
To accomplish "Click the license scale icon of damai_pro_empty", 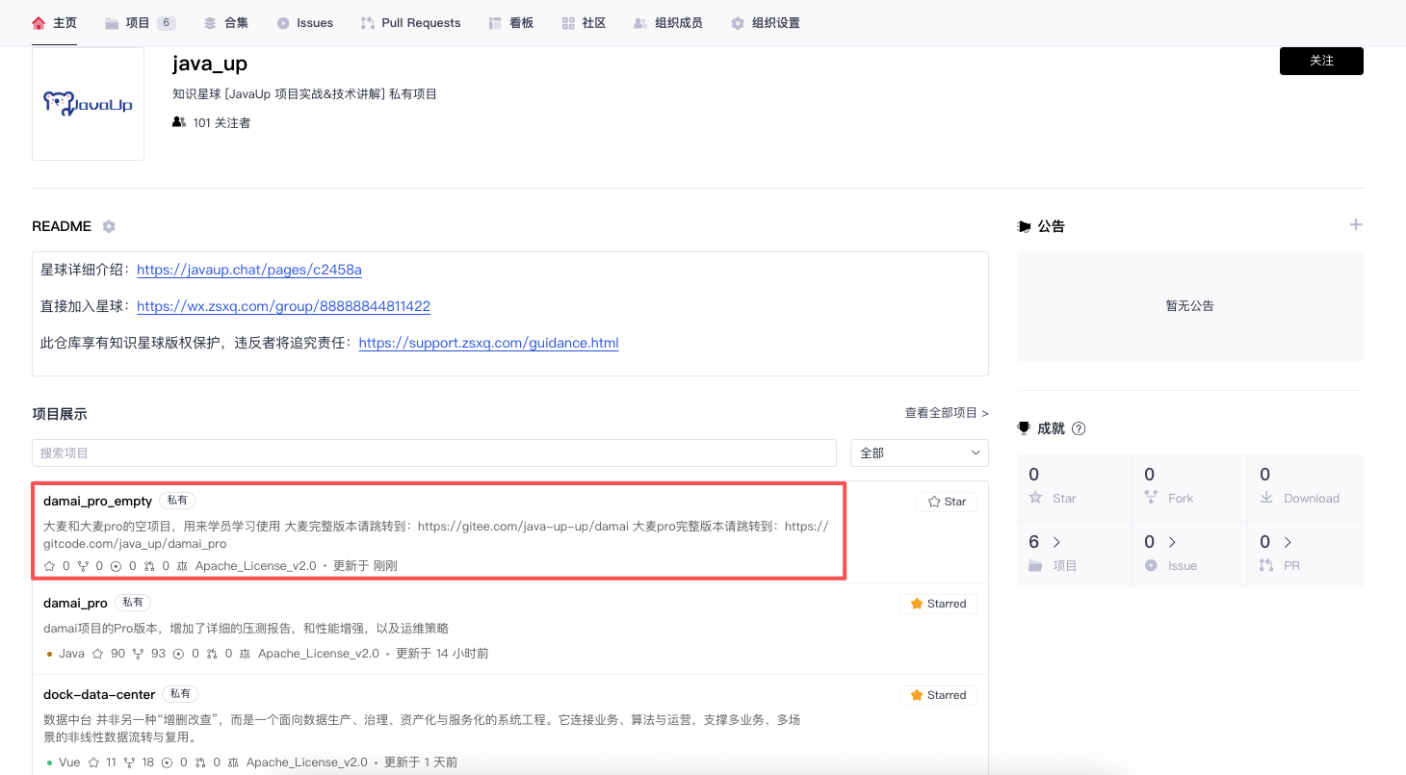I will click(183, 566).
